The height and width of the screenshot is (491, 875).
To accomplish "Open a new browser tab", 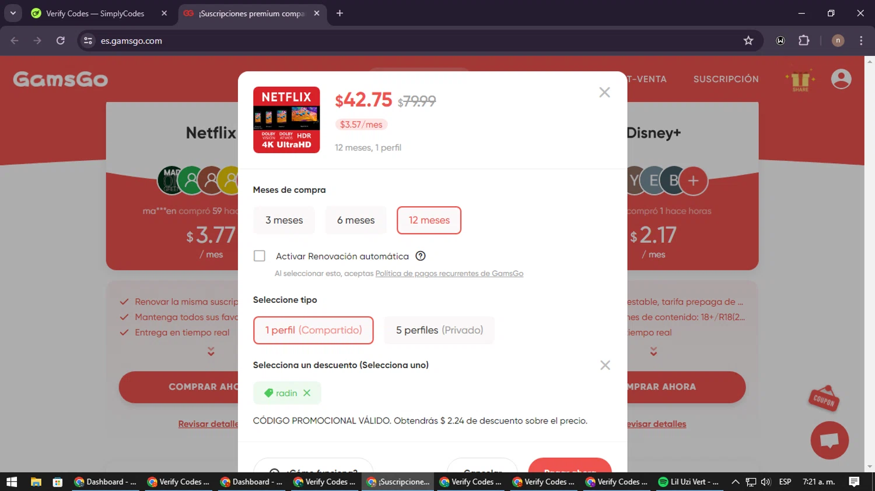I will [339, 13].
